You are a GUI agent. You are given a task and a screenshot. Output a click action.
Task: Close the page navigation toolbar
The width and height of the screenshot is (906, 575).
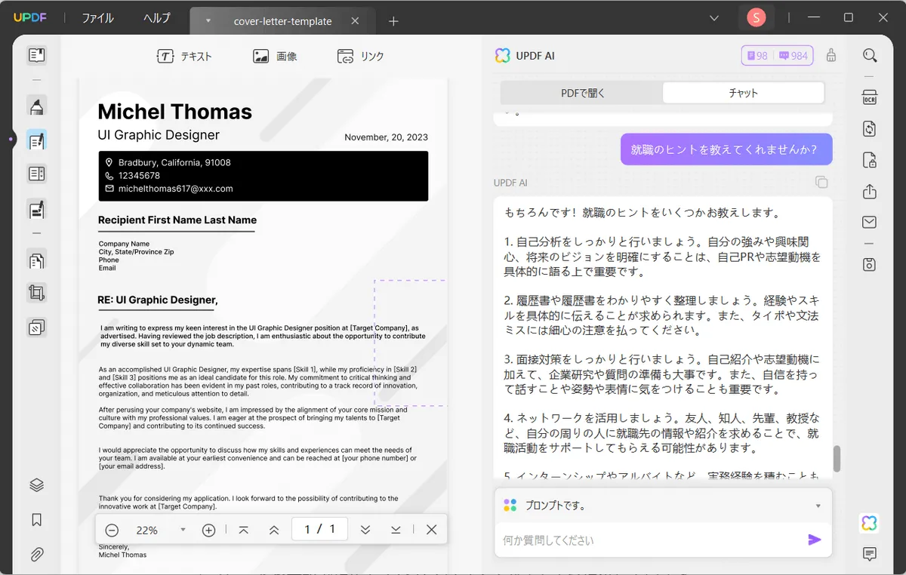(431, 530)
